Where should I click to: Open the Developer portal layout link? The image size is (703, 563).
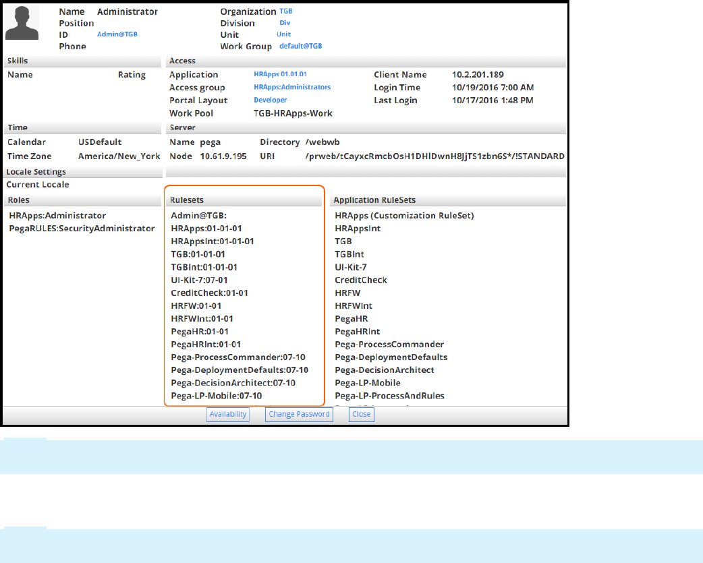271,100
